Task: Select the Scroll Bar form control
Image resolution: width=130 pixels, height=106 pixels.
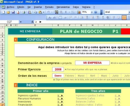Action: (103, 17)
